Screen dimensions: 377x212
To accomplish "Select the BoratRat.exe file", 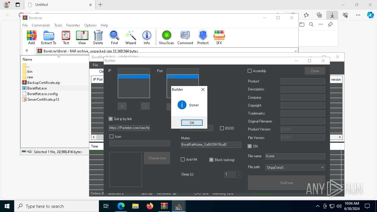I will 34,88.
